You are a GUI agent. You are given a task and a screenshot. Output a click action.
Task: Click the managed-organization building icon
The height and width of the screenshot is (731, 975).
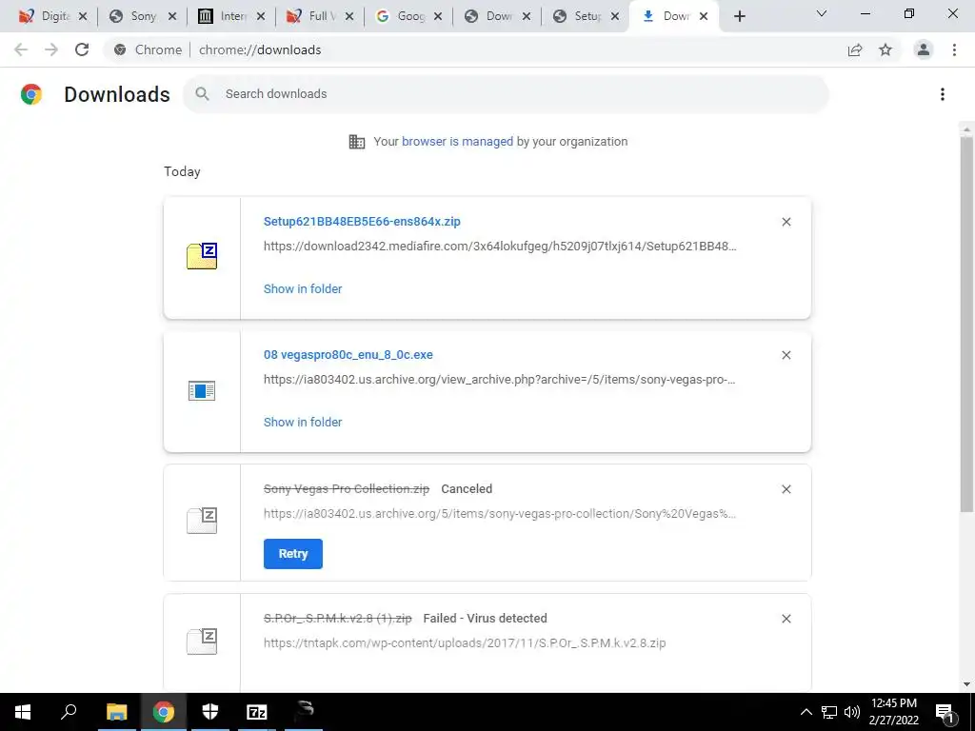pyautogui.click(x=357, y=142)
